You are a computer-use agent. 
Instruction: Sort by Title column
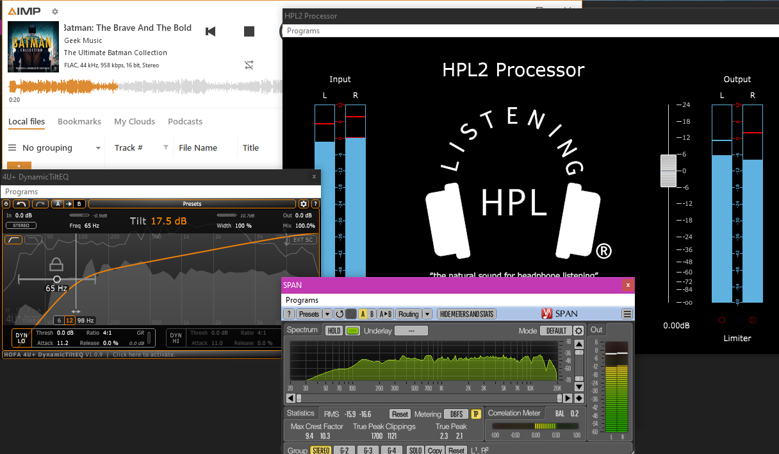tap(250, 147)
